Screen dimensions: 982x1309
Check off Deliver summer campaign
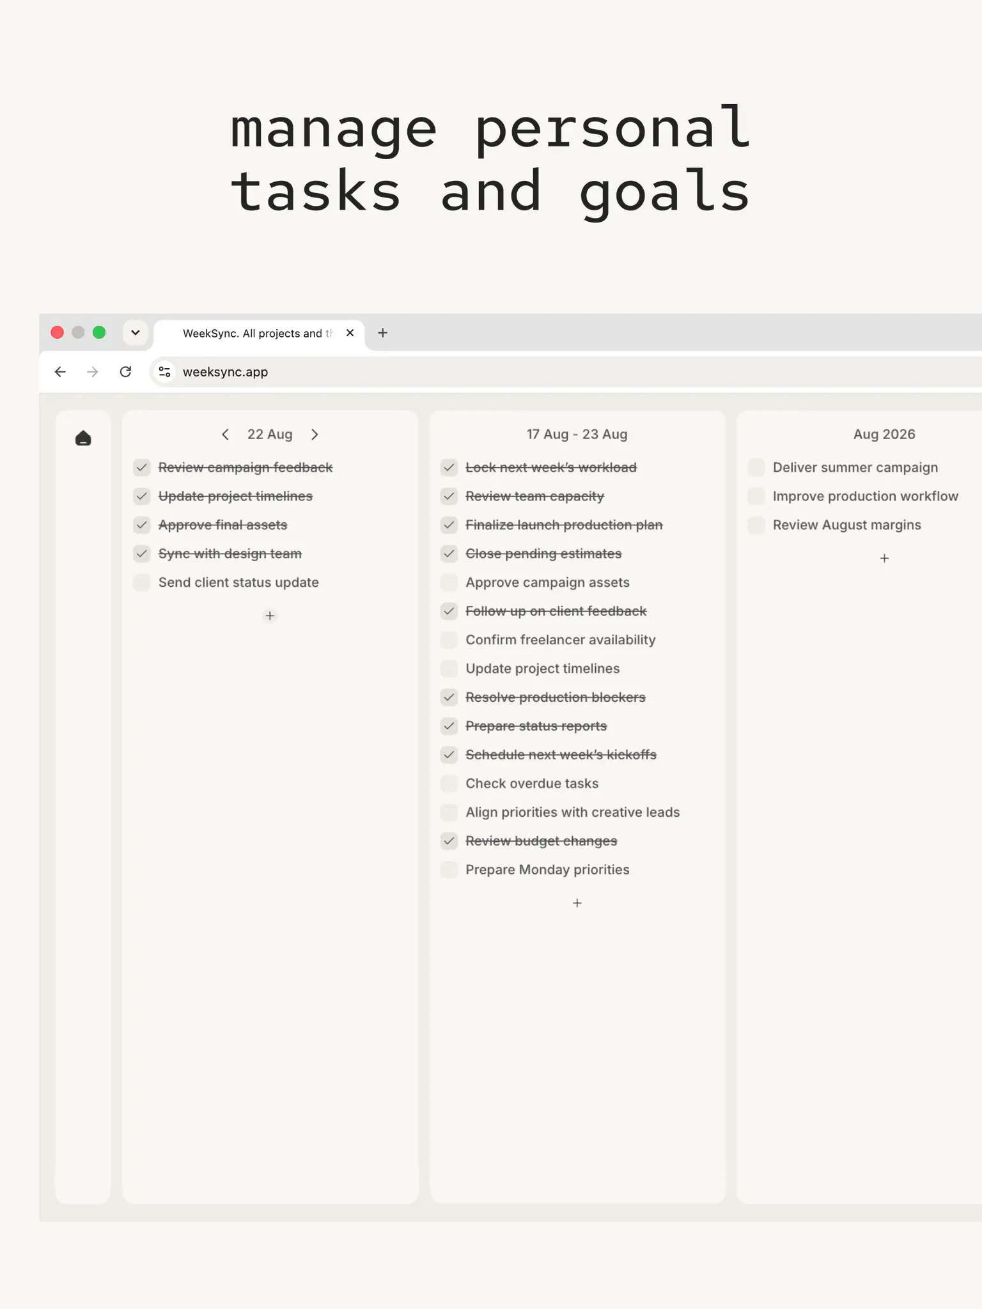(x=756, y=467)
